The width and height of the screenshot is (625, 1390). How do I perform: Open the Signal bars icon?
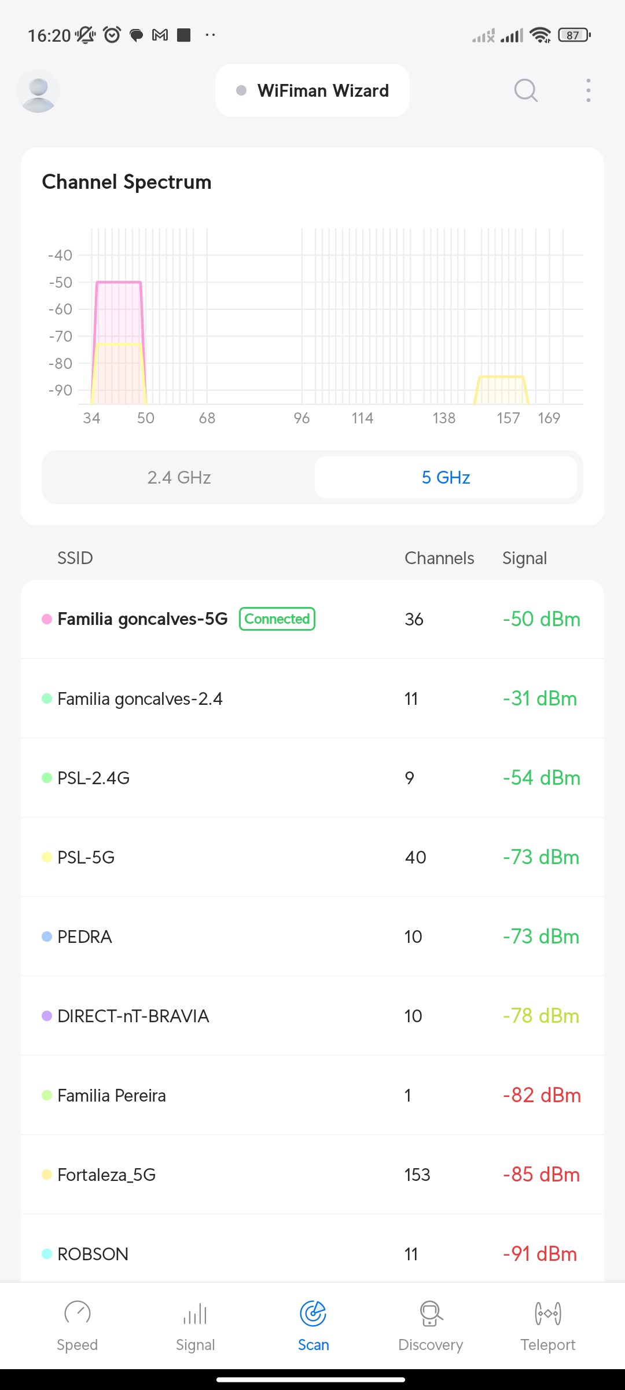point(195,1313)
